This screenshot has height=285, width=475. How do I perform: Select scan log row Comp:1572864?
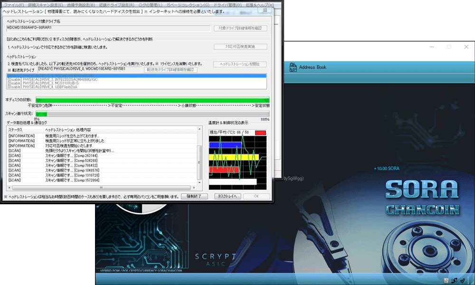tap(102, 180)
